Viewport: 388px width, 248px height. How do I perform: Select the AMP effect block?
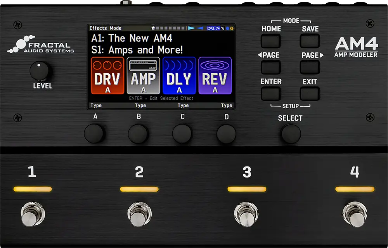[x=144, y=76]
